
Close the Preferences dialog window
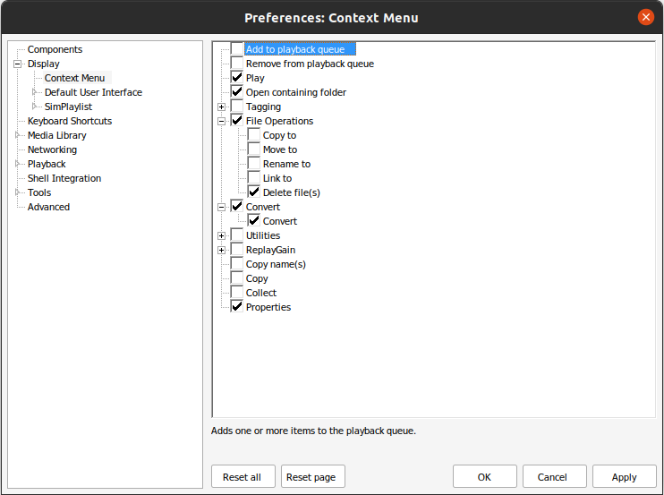click(x=646, y=17)
